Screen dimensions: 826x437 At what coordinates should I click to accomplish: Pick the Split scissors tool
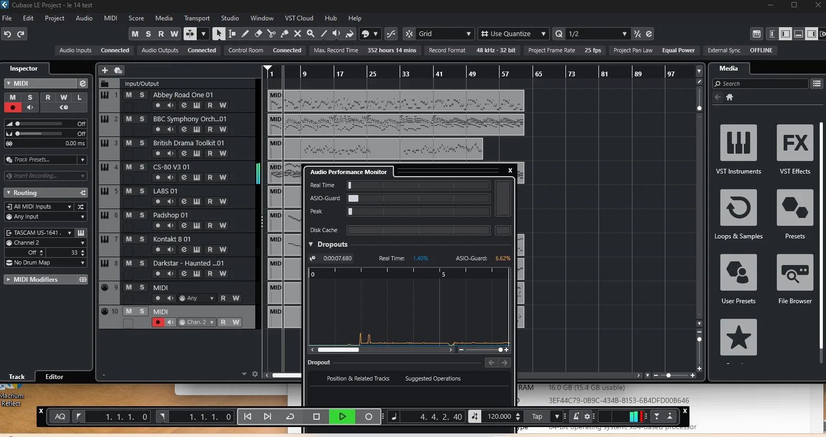[271, 34]
